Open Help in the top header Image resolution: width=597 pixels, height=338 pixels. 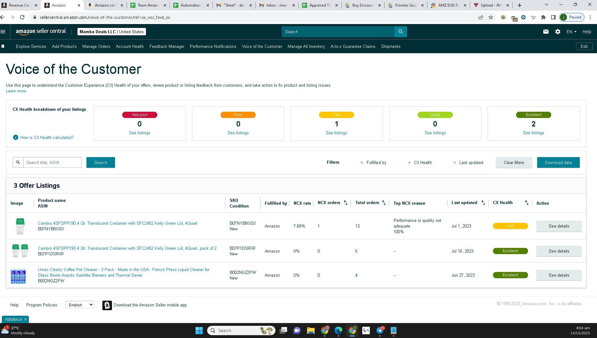click(587, 32)
